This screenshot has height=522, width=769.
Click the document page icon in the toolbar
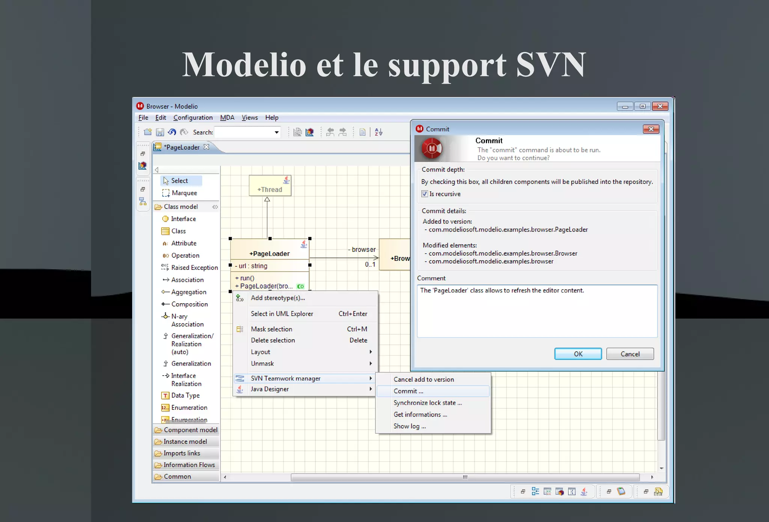click(x=362, y=132)
